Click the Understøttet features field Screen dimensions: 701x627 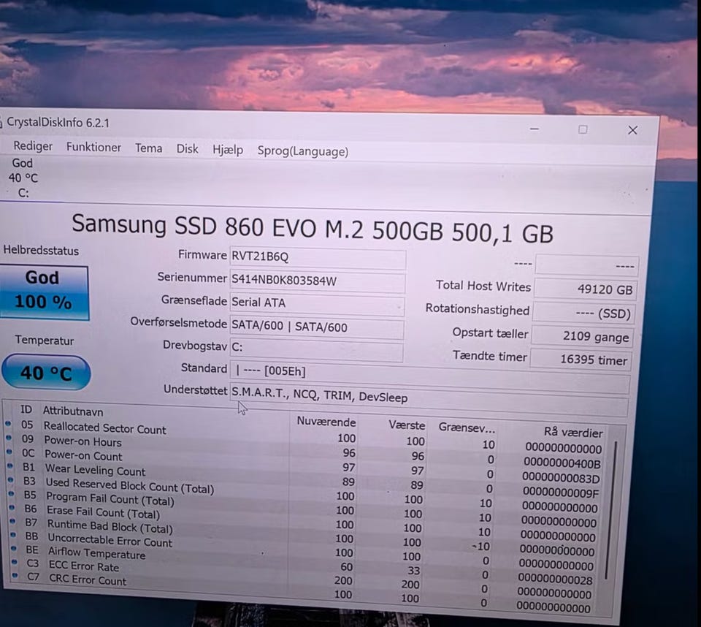tap(429, 398)
